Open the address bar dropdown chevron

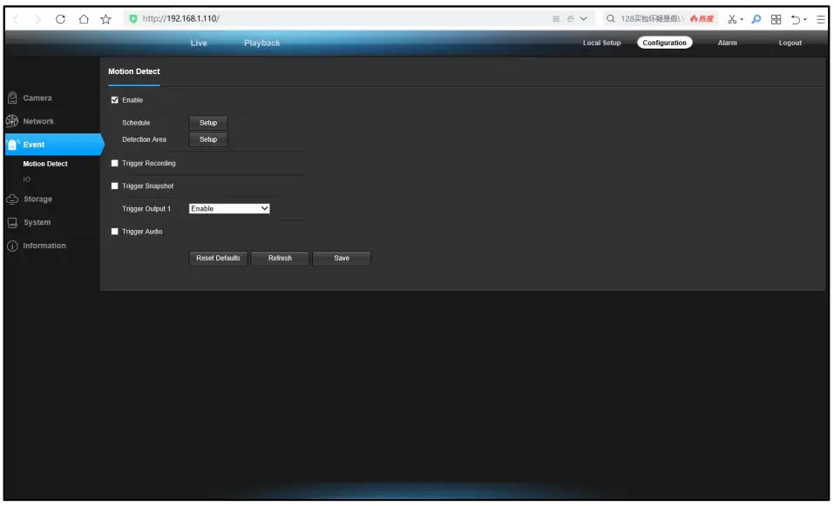[584, 18]
